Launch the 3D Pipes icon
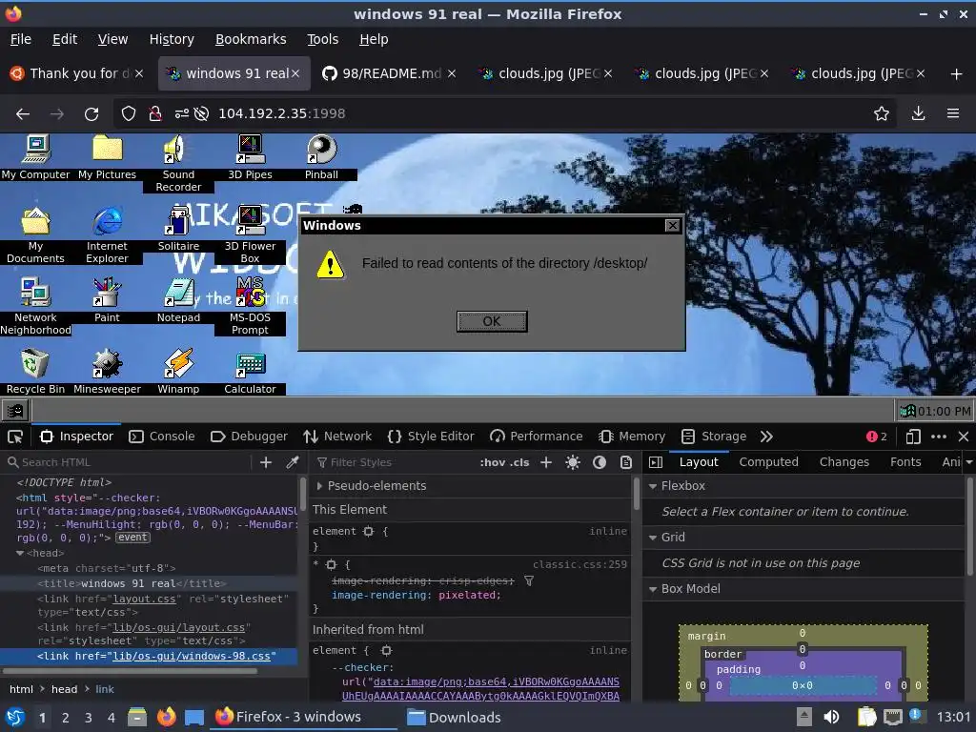This screenshot has height=732, width=976. pos(251,157)
